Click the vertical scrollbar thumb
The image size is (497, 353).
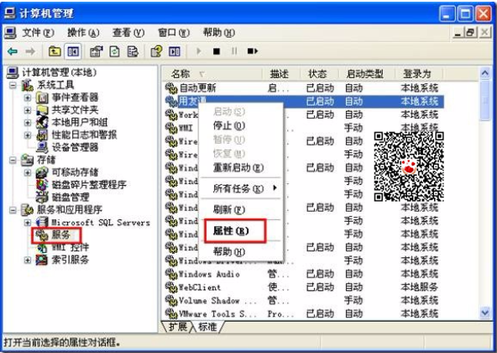point(485,101)
